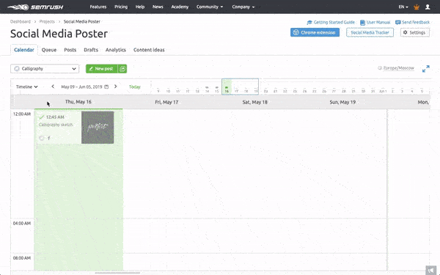Switch to the Analytics tab
Image resolution: width=440 pixels, height=275 pixels.
click(x=116, y=50)
